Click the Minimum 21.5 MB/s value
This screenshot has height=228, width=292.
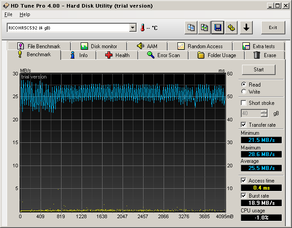coord(261,140)
